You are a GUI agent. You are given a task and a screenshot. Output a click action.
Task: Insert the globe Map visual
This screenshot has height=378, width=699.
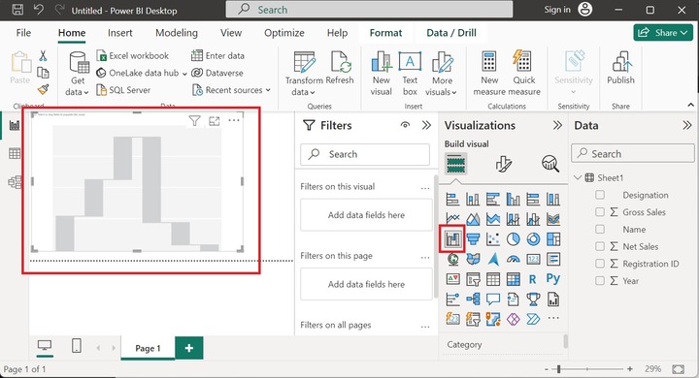[452, 259]
